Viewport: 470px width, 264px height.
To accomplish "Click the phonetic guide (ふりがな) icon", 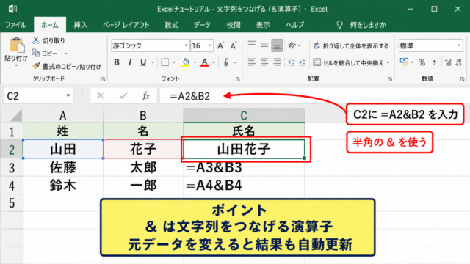I will (x=226, y=62).
